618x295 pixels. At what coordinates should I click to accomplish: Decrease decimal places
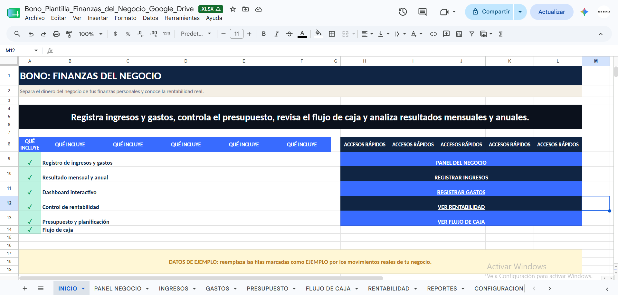(141, 34)
